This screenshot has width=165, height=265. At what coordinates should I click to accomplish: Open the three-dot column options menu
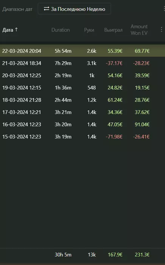tap(162, 30)
